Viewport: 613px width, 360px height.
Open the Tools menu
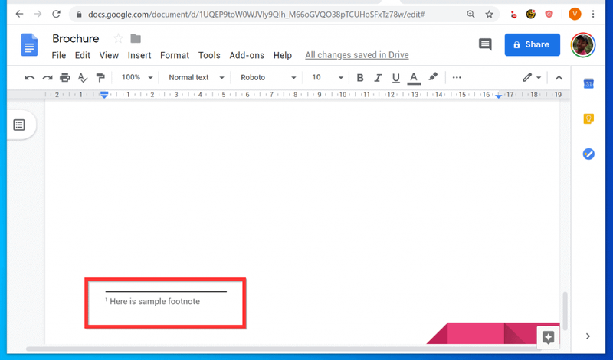point(209,55)
